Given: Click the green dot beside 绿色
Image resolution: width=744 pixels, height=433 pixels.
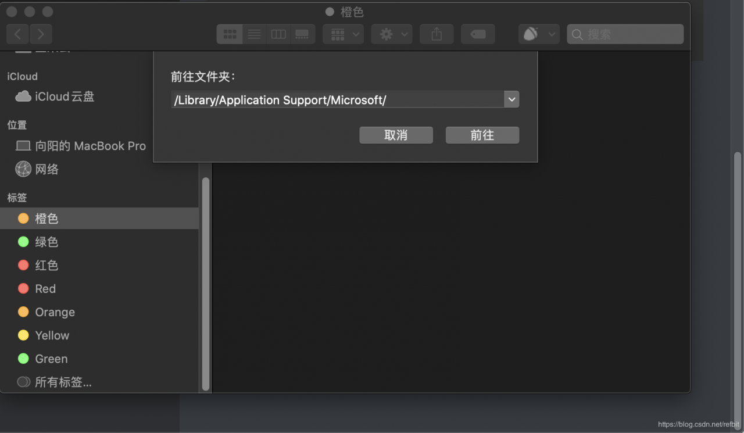Looking at the screenshot, I should click(x=23, y=242).
